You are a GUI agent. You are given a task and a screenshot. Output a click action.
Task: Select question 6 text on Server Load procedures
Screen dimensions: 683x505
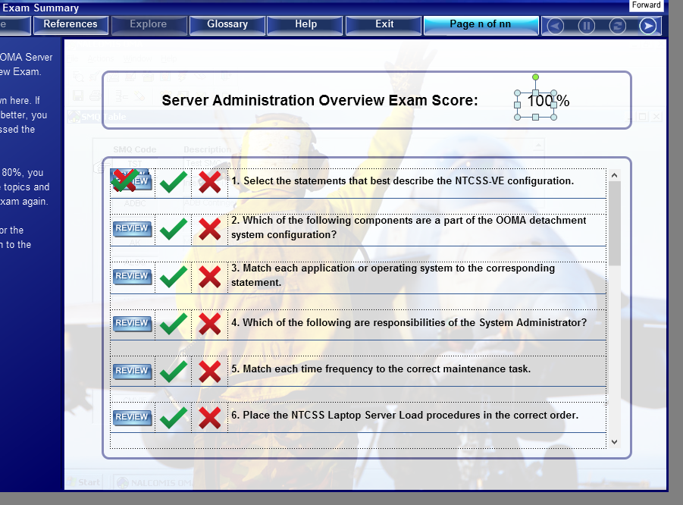coord(405,416)
